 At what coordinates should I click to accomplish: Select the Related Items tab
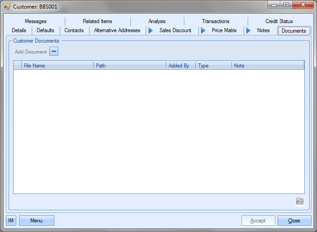tap(97, 21)
